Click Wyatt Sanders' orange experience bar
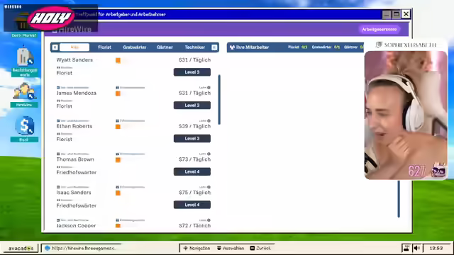This screenshot has height=255, width=454. tap(118, 60)
